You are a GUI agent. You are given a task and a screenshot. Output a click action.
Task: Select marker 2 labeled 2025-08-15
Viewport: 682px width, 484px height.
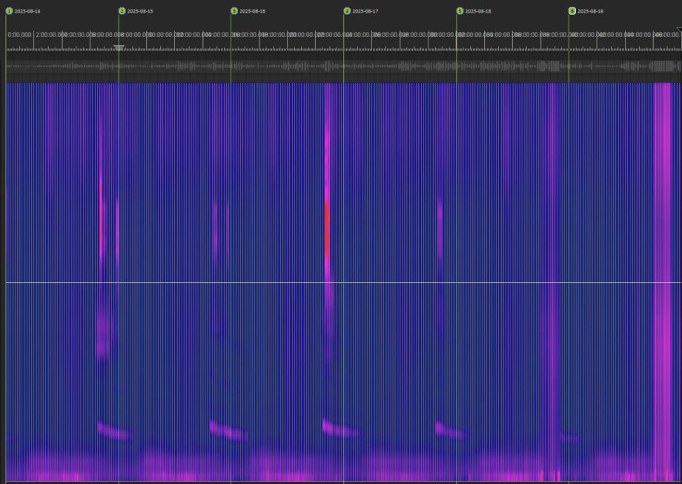coord(122,11)
